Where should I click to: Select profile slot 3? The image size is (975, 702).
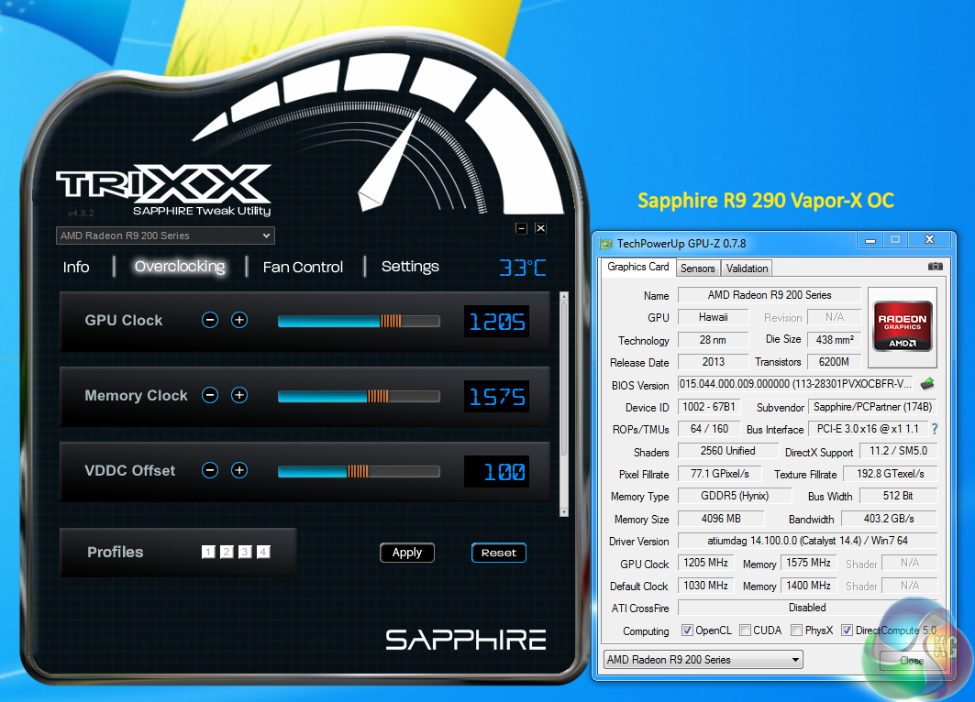(x=245, y=552)
